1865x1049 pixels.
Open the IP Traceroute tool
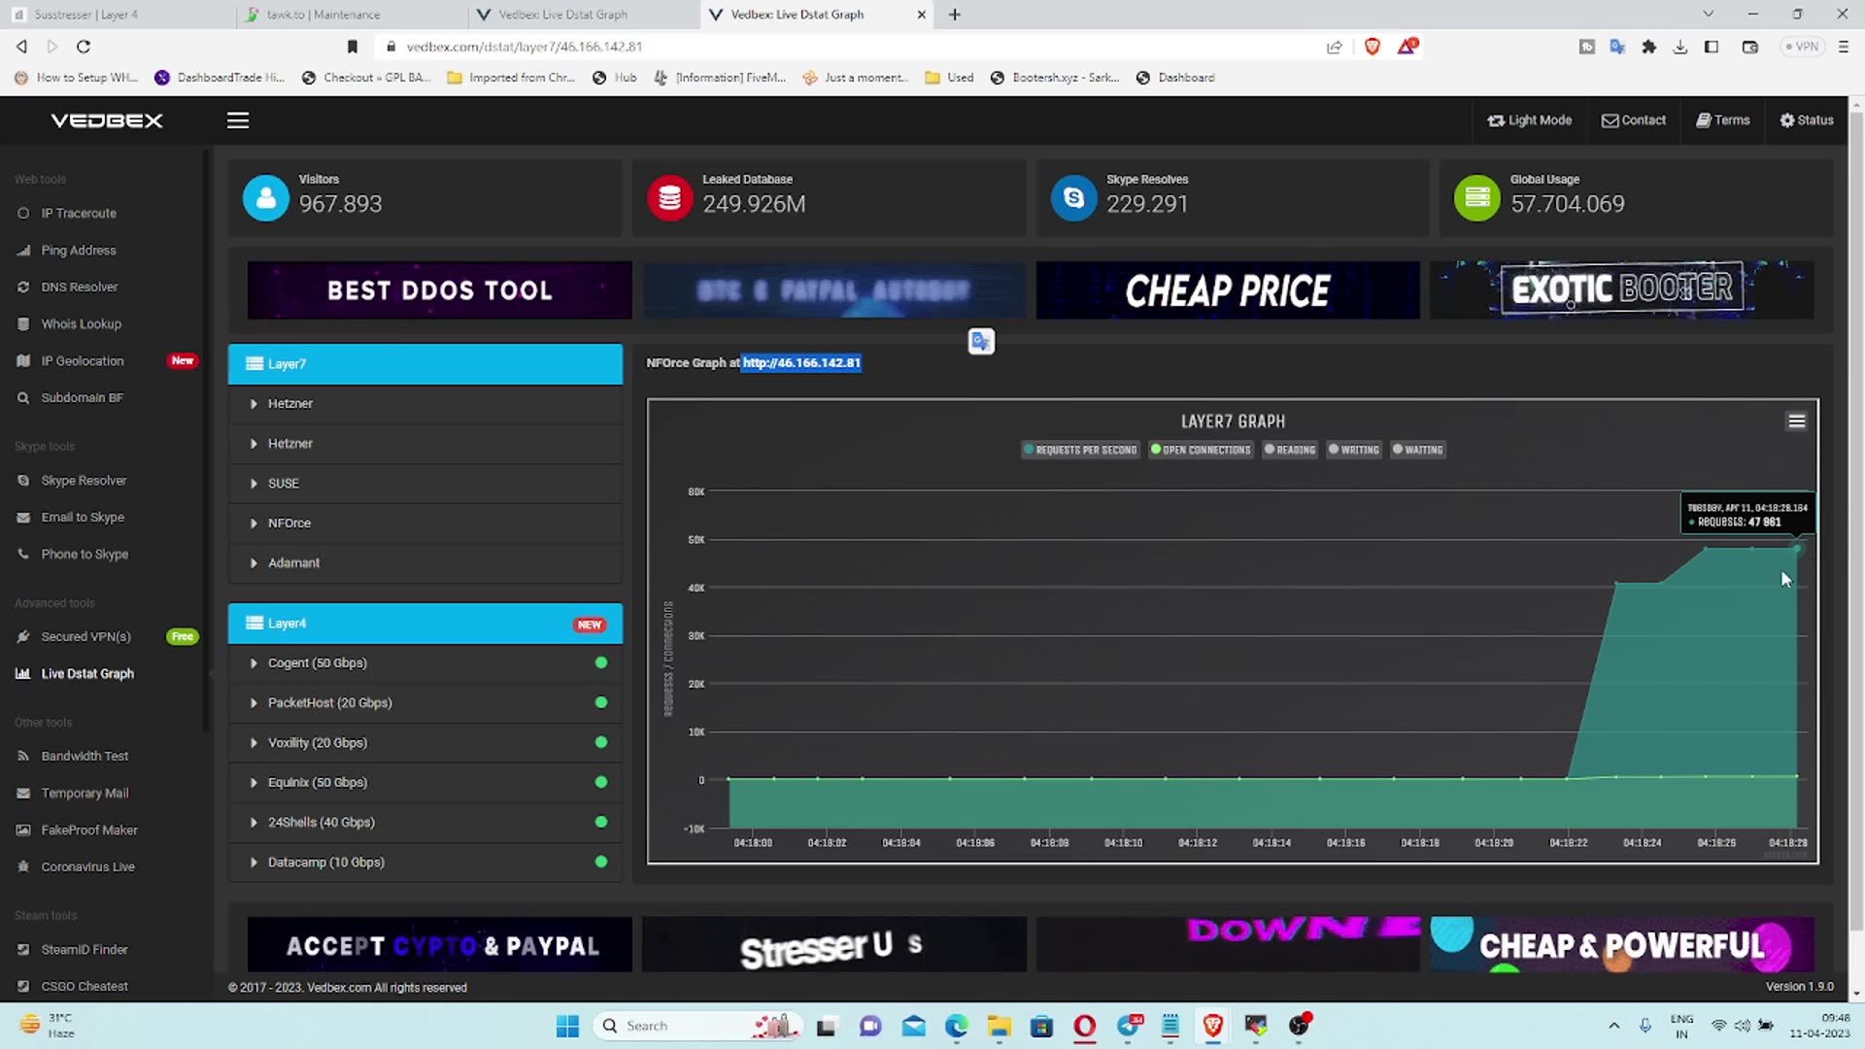coord(77,213)
